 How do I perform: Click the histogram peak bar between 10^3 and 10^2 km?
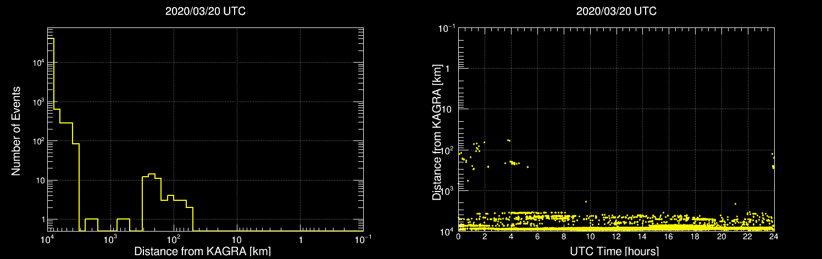[x=152, y=202]
